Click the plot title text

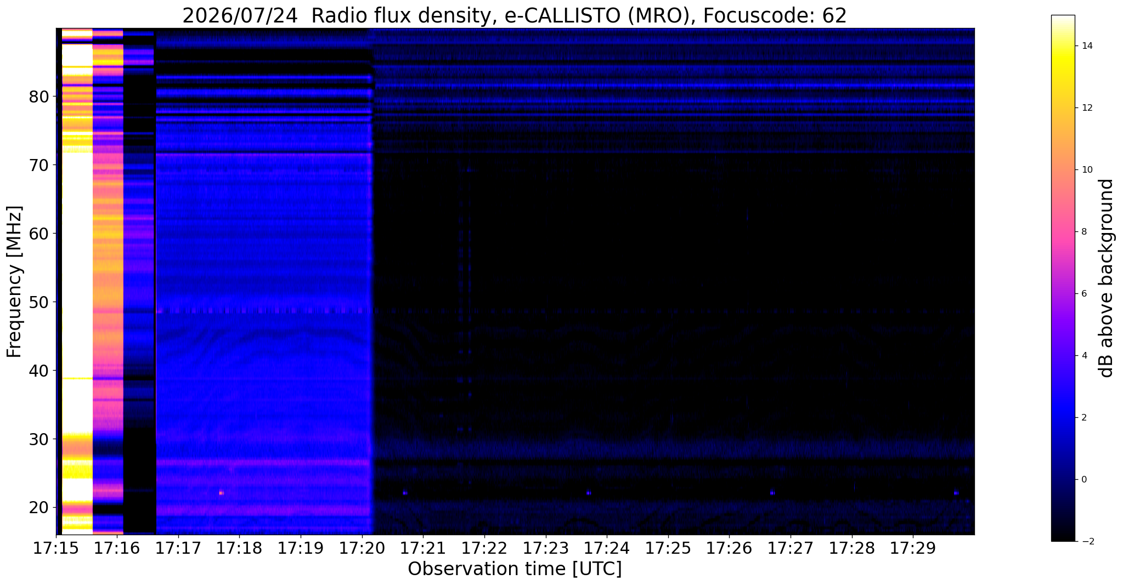click(514, 16)
